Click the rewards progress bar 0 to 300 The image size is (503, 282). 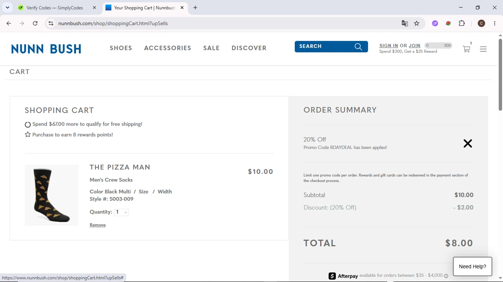(x=438, y=45)
